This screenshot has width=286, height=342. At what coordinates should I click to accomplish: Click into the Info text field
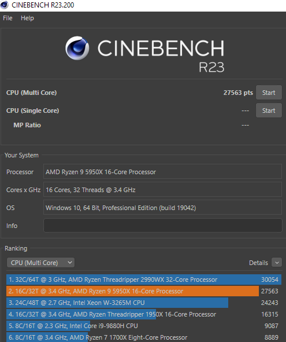pos(163,226)
